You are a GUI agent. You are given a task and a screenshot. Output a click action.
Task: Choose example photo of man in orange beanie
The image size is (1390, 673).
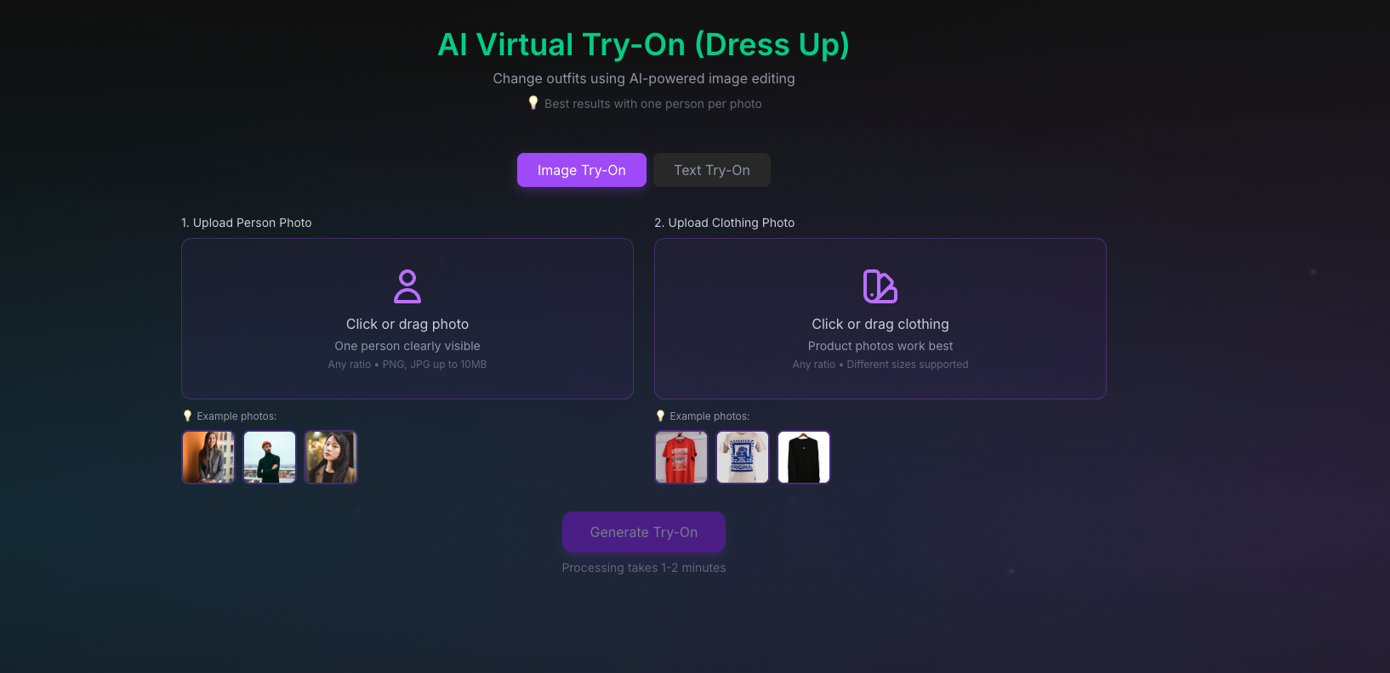(x=270, y=457)
